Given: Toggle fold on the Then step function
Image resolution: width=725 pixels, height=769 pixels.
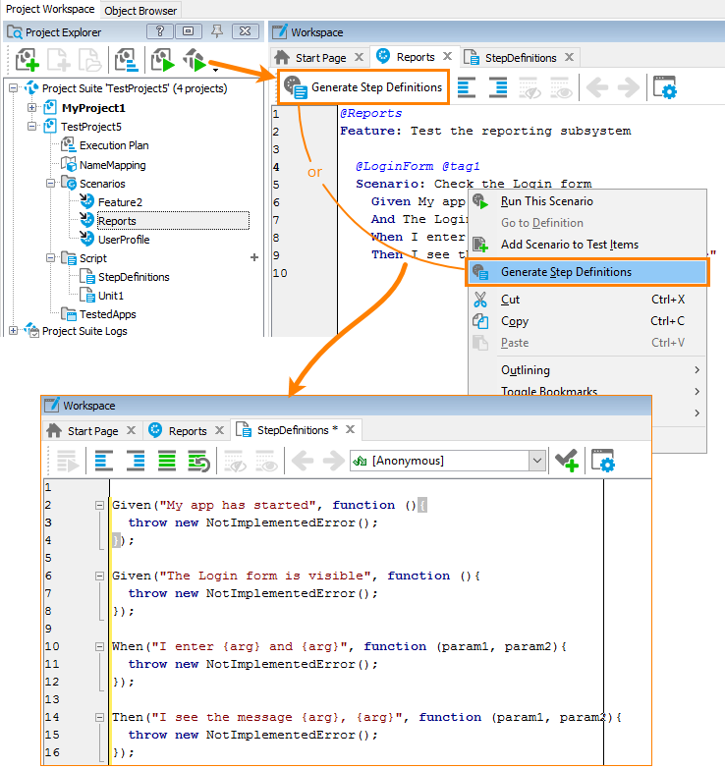Looking at the screenshot, I should click(99, 717).
